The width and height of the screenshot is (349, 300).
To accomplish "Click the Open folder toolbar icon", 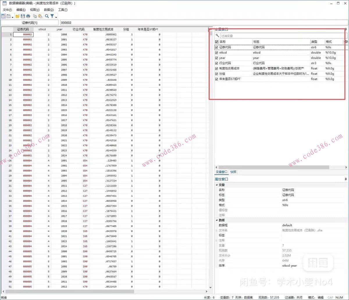I will [17, 16].
